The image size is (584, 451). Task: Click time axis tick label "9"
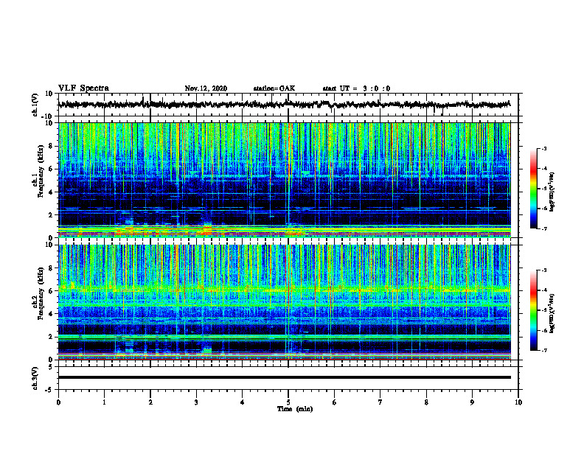click(472, 402)
